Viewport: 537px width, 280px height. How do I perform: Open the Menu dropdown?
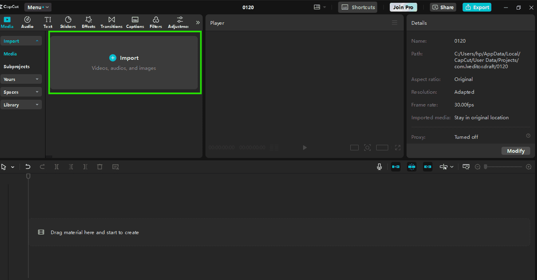click(38, 7)
